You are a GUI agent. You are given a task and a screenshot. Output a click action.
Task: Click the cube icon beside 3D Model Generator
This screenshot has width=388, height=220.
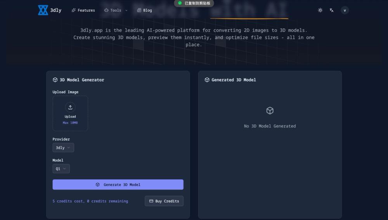[55, 80]
